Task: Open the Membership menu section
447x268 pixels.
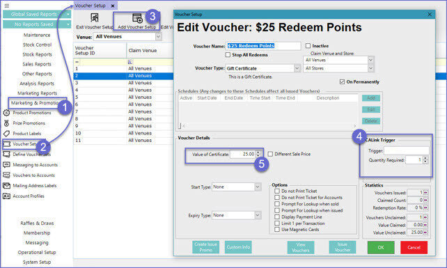Action: [x=37, y=233]
